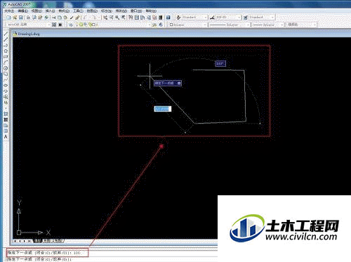Select the Multiline Text tool

click(x=6, y=137)
